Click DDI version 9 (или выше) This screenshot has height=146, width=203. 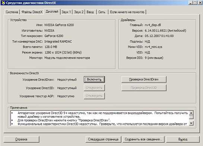(154, 58)
